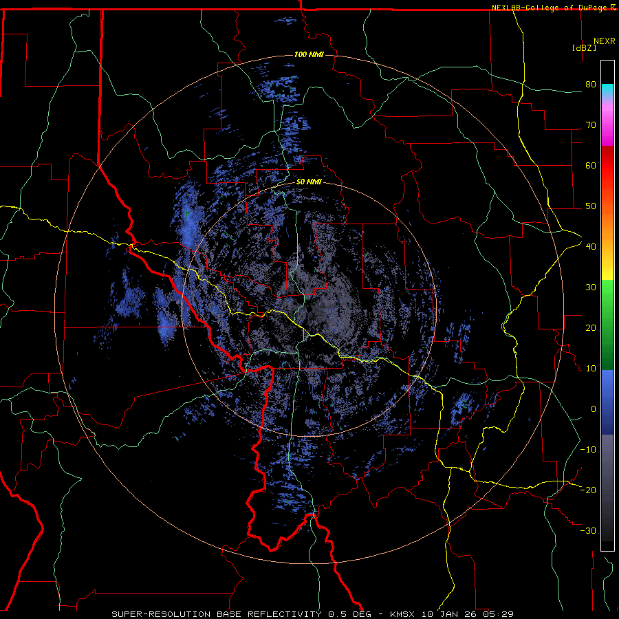
Task: Click the green band of the color bar
Action: [607, 325]
